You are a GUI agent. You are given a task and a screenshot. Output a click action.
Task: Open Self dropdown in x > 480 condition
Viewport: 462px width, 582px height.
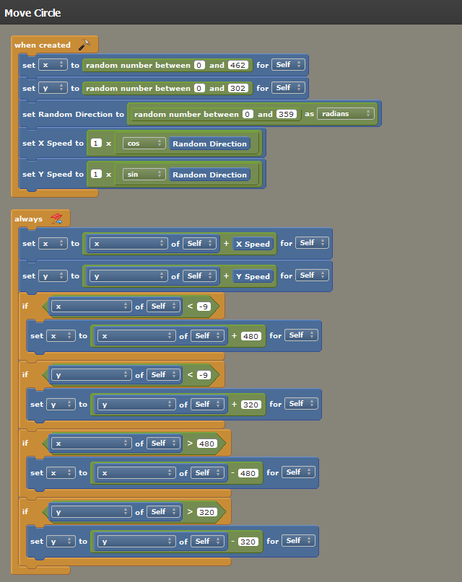pyautogui.click(x=163, y=444)
